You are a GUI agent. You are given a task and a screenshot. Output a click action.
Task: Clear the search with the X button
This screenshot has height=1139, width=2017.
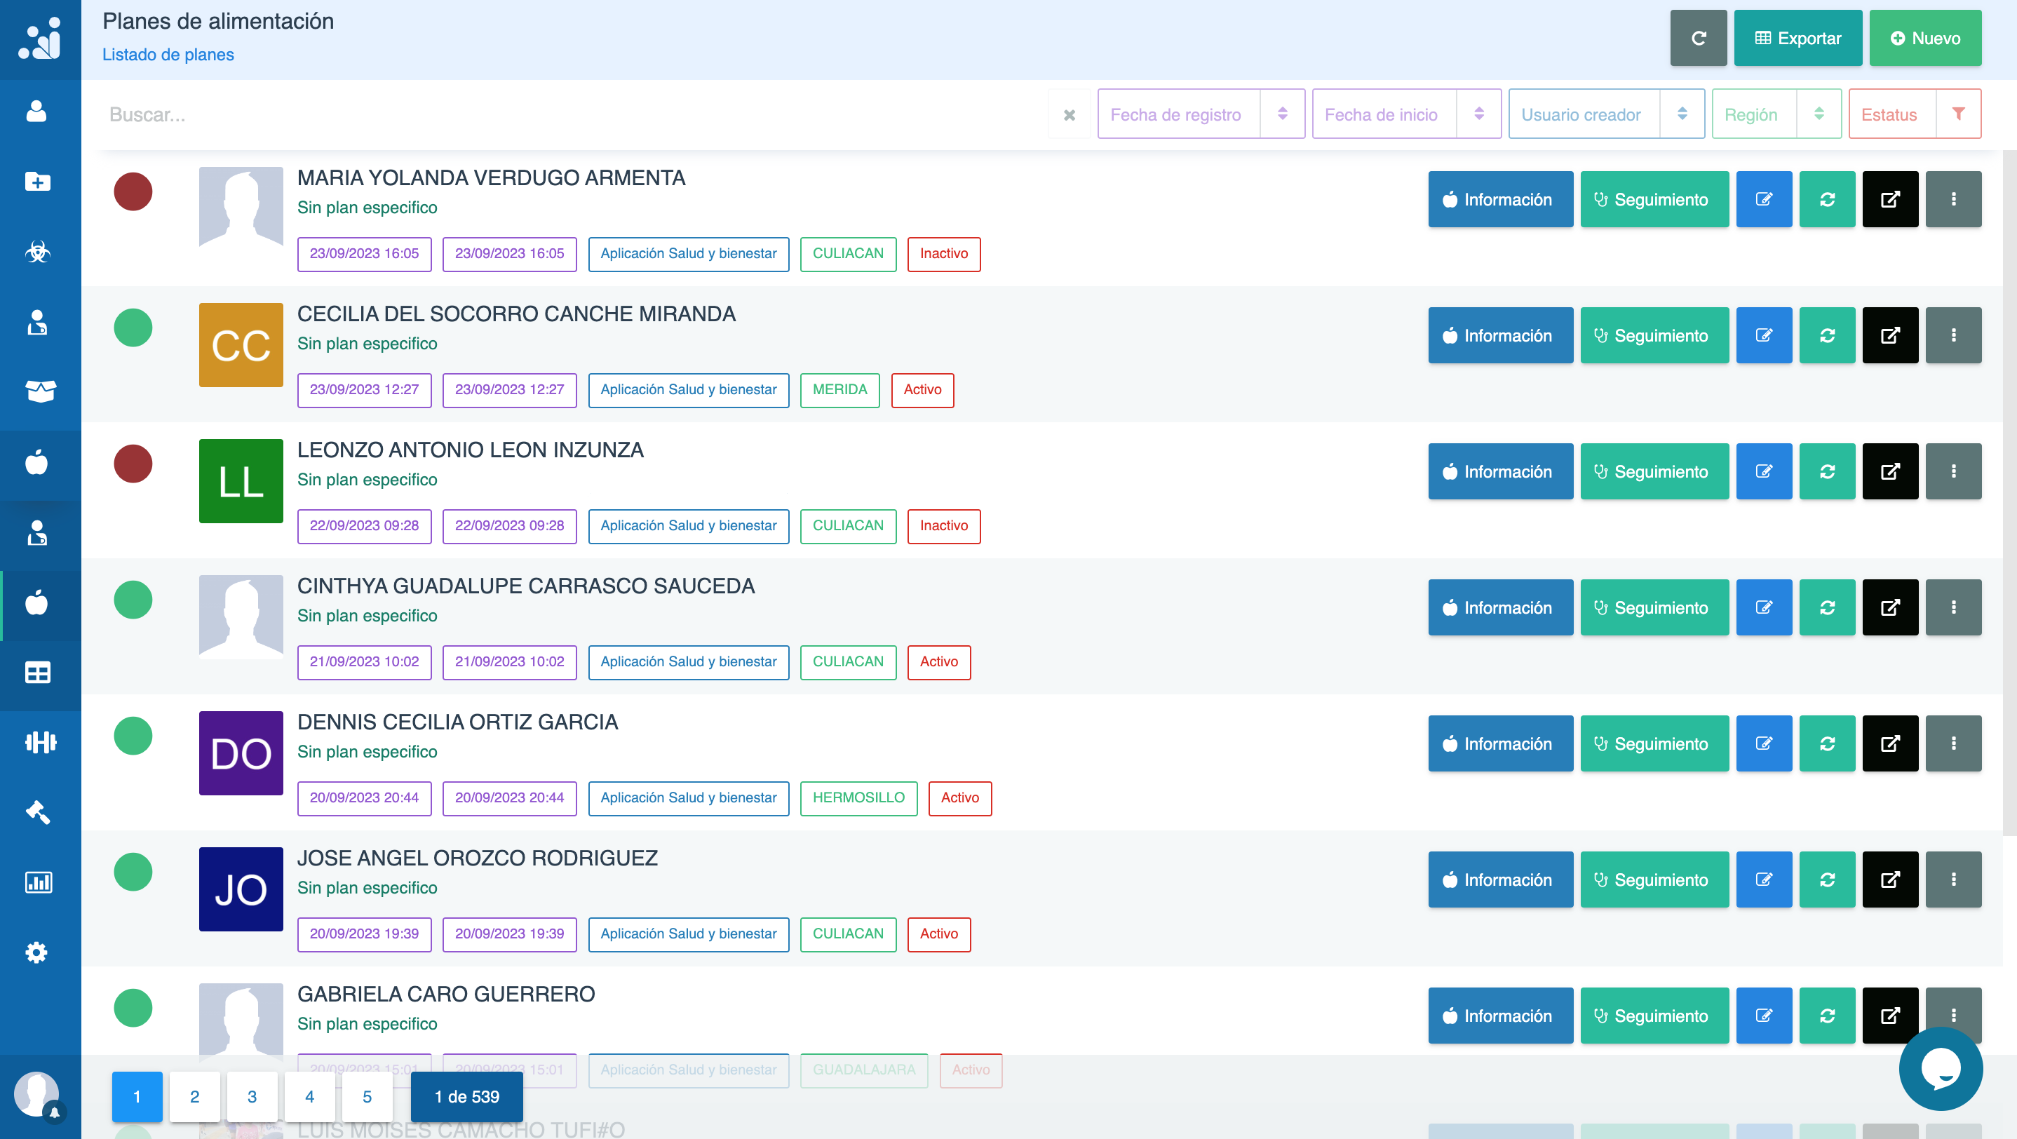[x=1069, y=115]
